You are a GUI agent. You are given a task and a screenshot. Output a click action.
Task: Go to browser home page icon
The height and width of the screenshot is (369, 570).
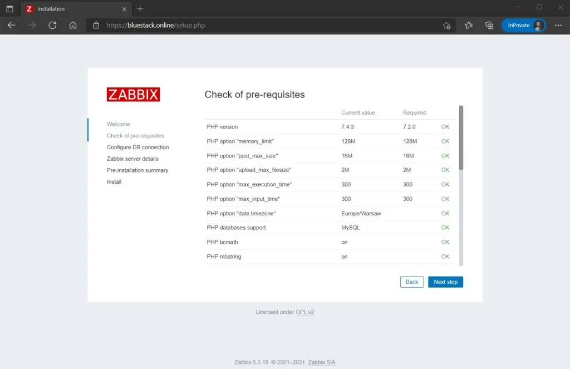coord(73,25)
